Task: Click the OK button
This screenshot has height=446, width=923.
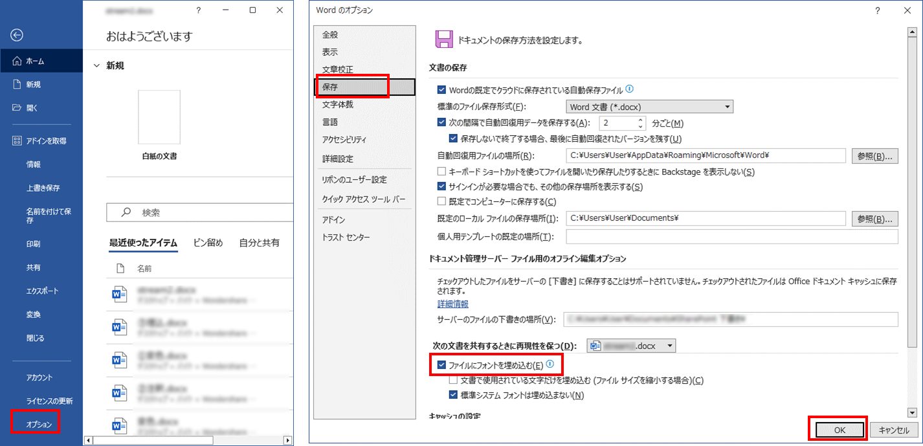Action: click(839, 430)
